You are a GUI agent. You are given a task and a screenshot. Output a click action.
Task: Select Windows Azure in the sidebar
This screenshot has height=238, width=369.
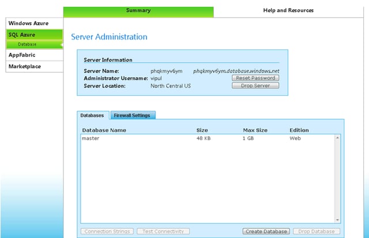pyautogui.click(x=35, y=23)
